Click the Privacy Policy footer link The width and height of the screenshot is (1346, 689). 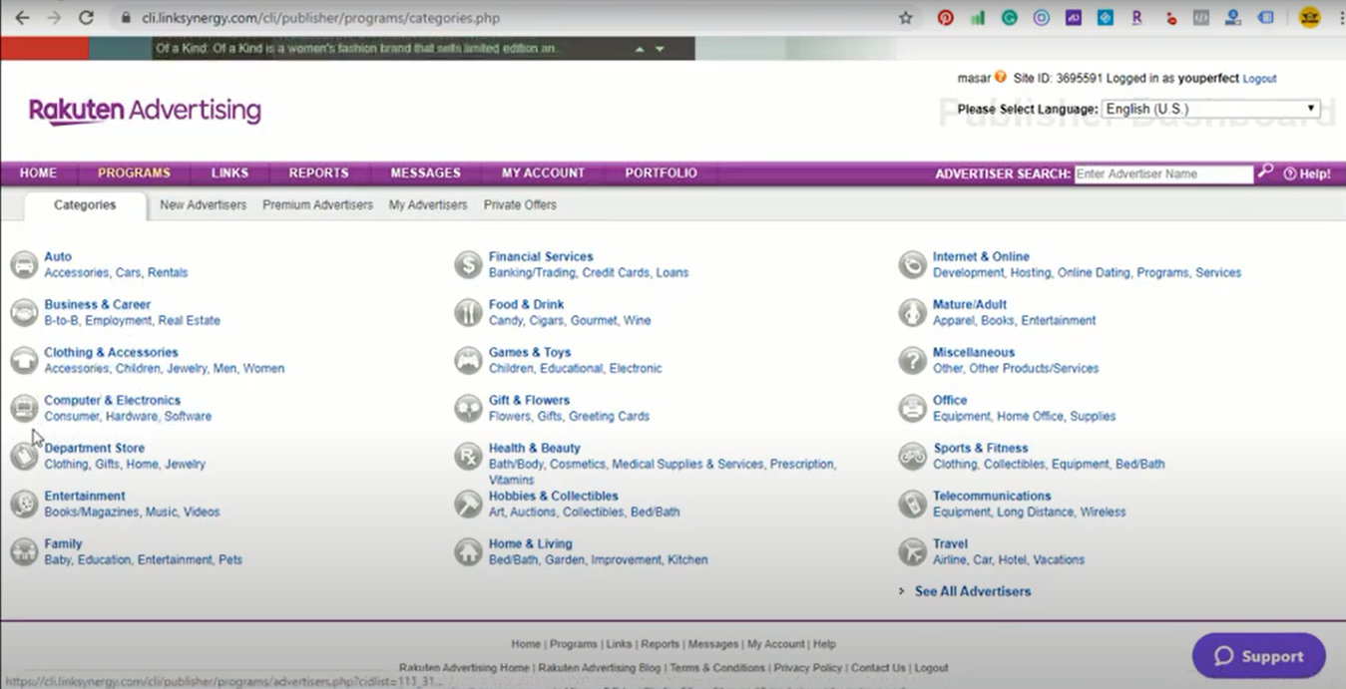808,668
